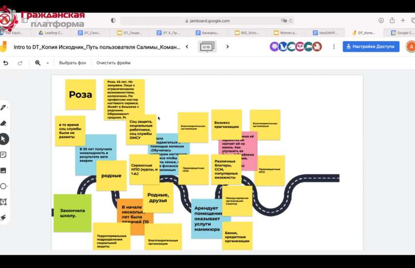Open the frame bar showing 3/10
This screenshot has height=268, width=415.
click(207, 47)
